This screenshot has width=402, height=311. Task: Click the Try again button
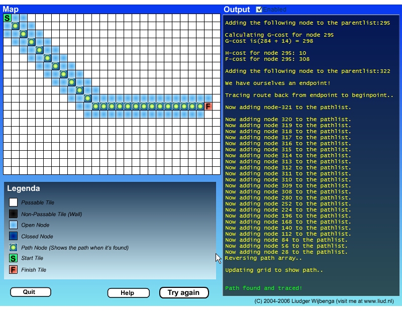[x=183, y=293]
